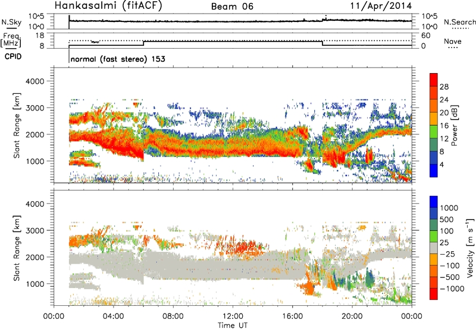Click the '-1000' Velocity colorbar value
This screenshot has height=329, width=476.
pyautogui.click(x=452, y=289)
